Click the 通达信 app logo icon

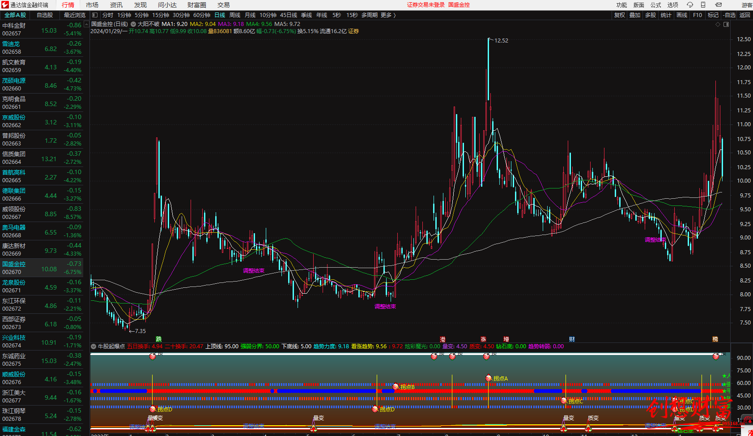click(x=5, y=5)
